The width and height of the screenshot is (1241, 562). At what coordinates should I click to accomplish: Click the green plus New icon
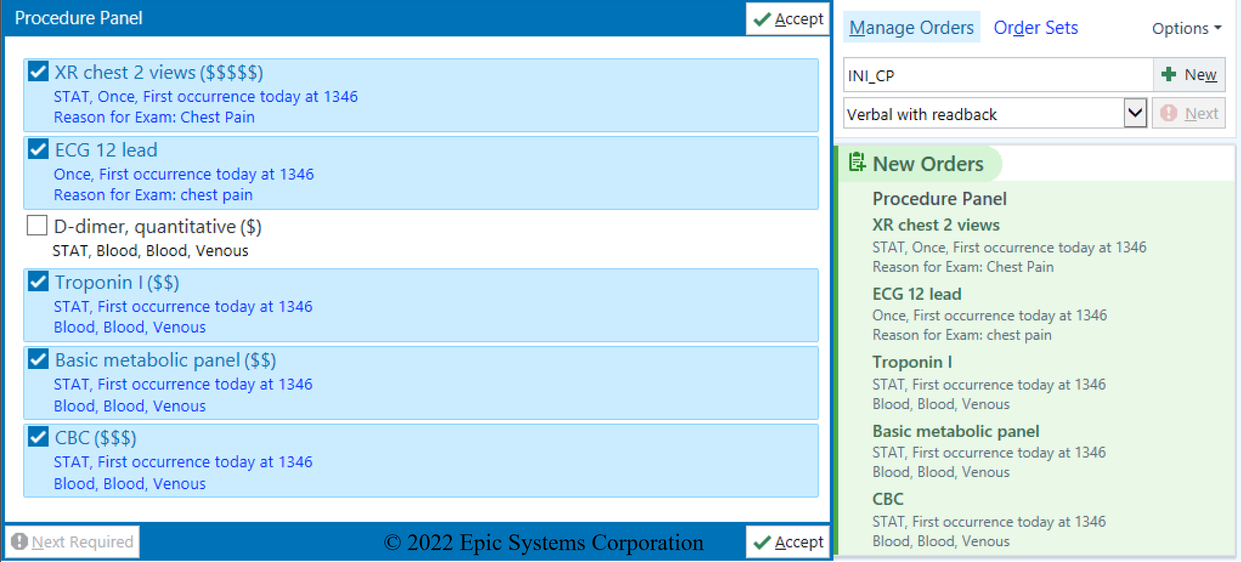(x=1169, y=75)
